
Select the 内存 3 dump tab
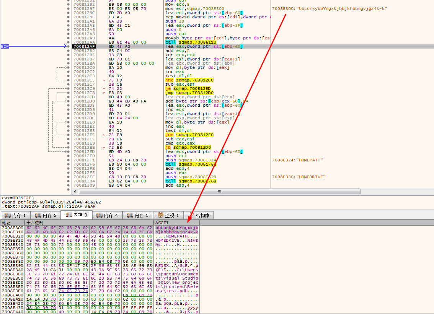tap(77, 215)
